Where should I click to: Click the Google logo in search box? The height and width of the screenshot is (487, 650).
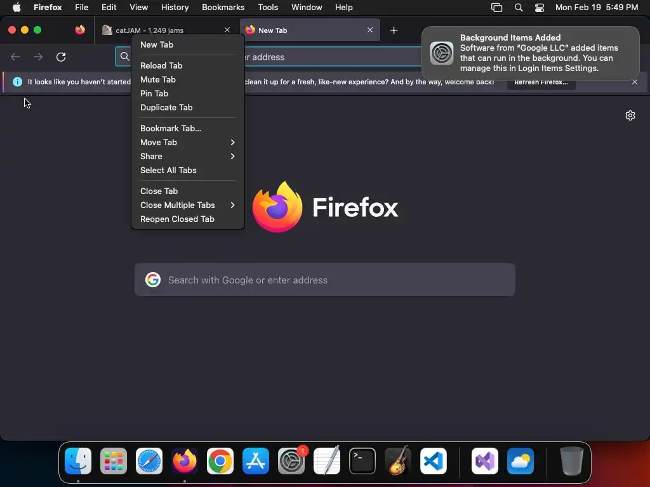[153, 280]
